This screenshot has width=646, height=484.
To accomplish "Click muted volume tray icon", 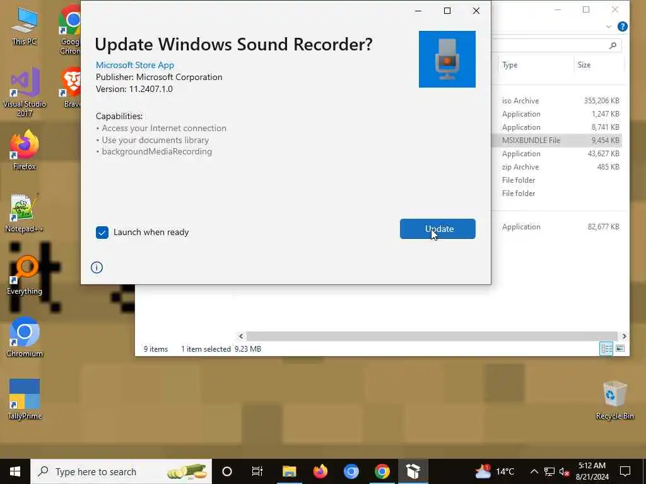I will [x=564, y=471].
